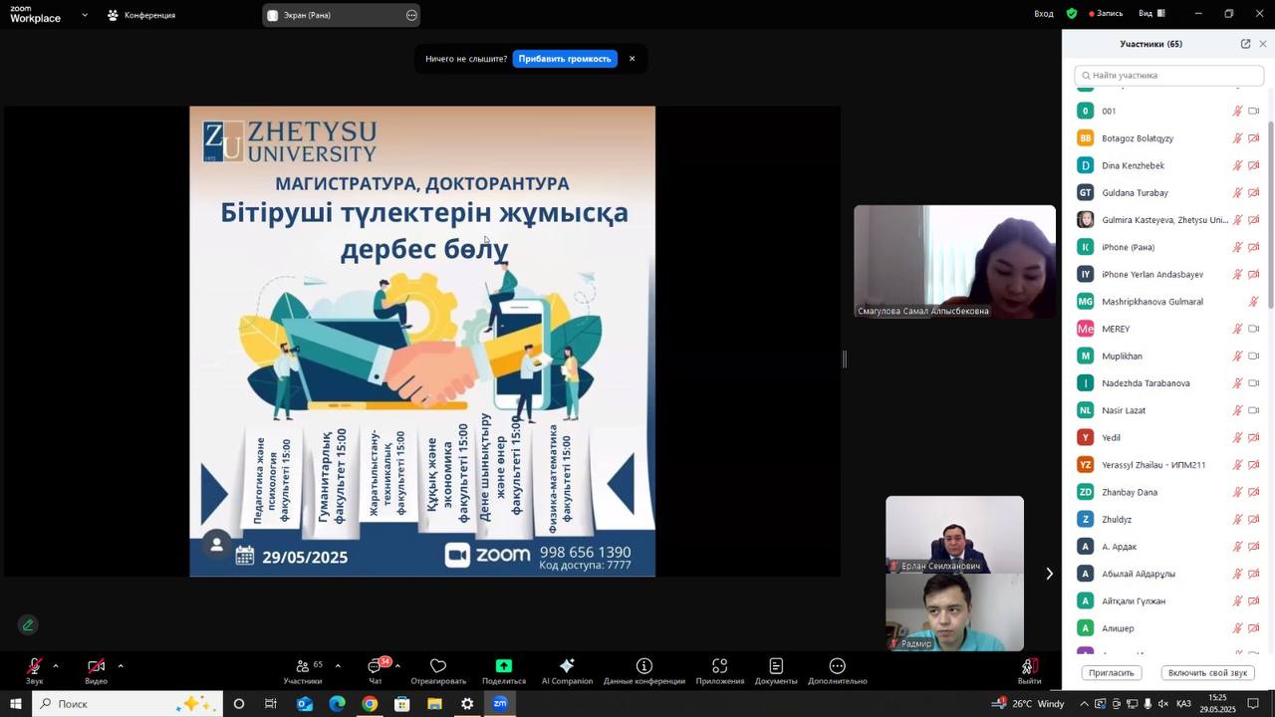
Task: Open Apps (Приложения) icon
Action: 719,666
